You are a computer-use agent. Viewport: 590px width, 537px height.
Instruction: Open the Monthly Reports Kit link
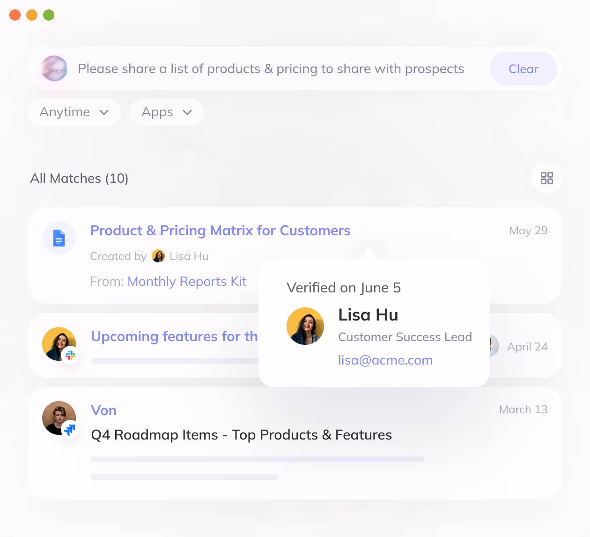coord(187,281)
